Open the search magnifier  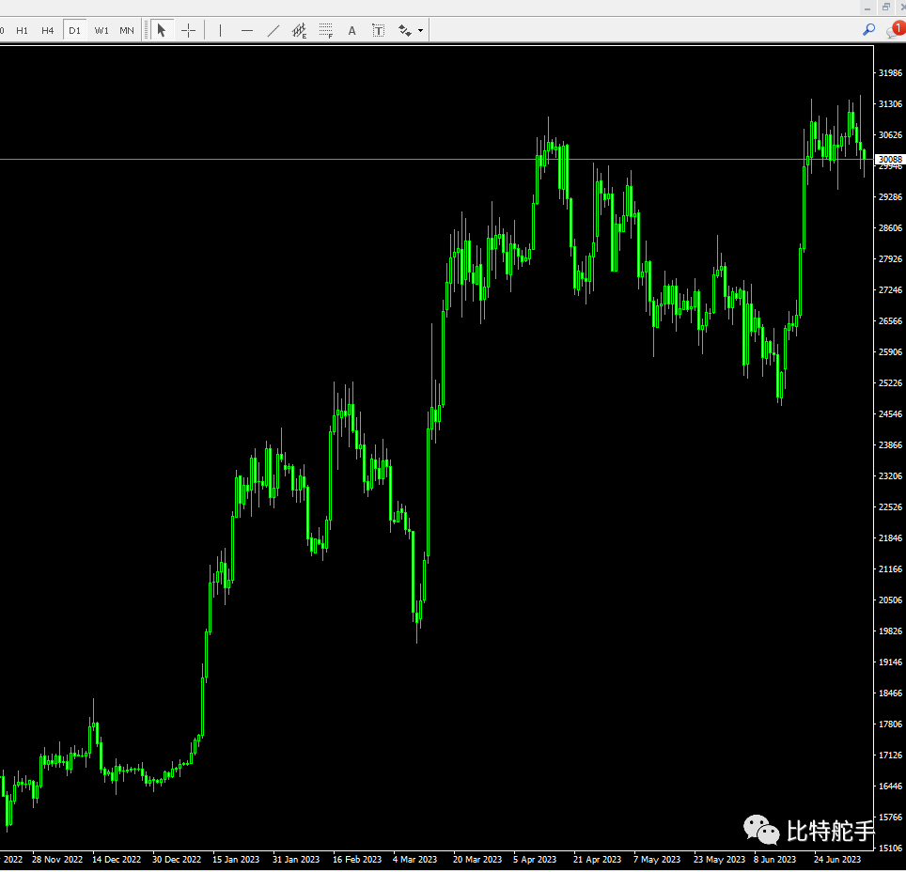pyautogui.click(x=868, y=29)
